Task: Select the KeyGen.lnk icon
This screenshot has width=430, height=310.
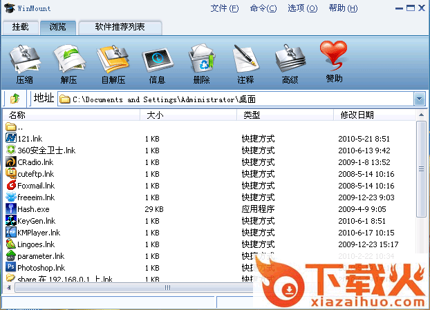Action: [x=11, y=220]
